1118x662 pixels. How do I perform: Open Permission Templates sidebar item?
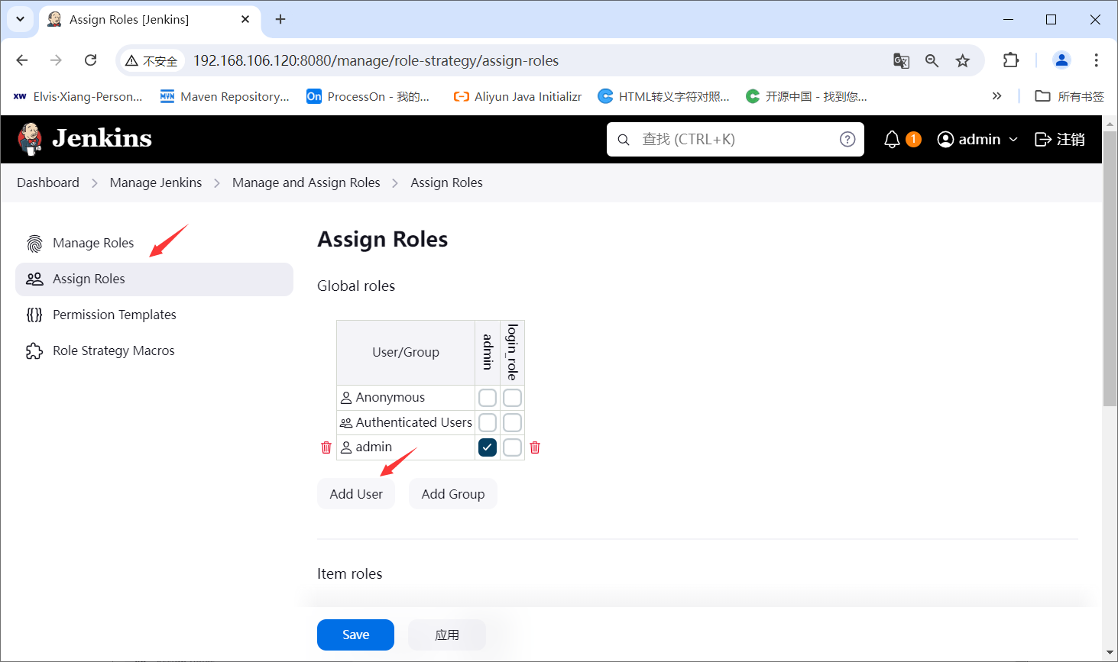154,315
